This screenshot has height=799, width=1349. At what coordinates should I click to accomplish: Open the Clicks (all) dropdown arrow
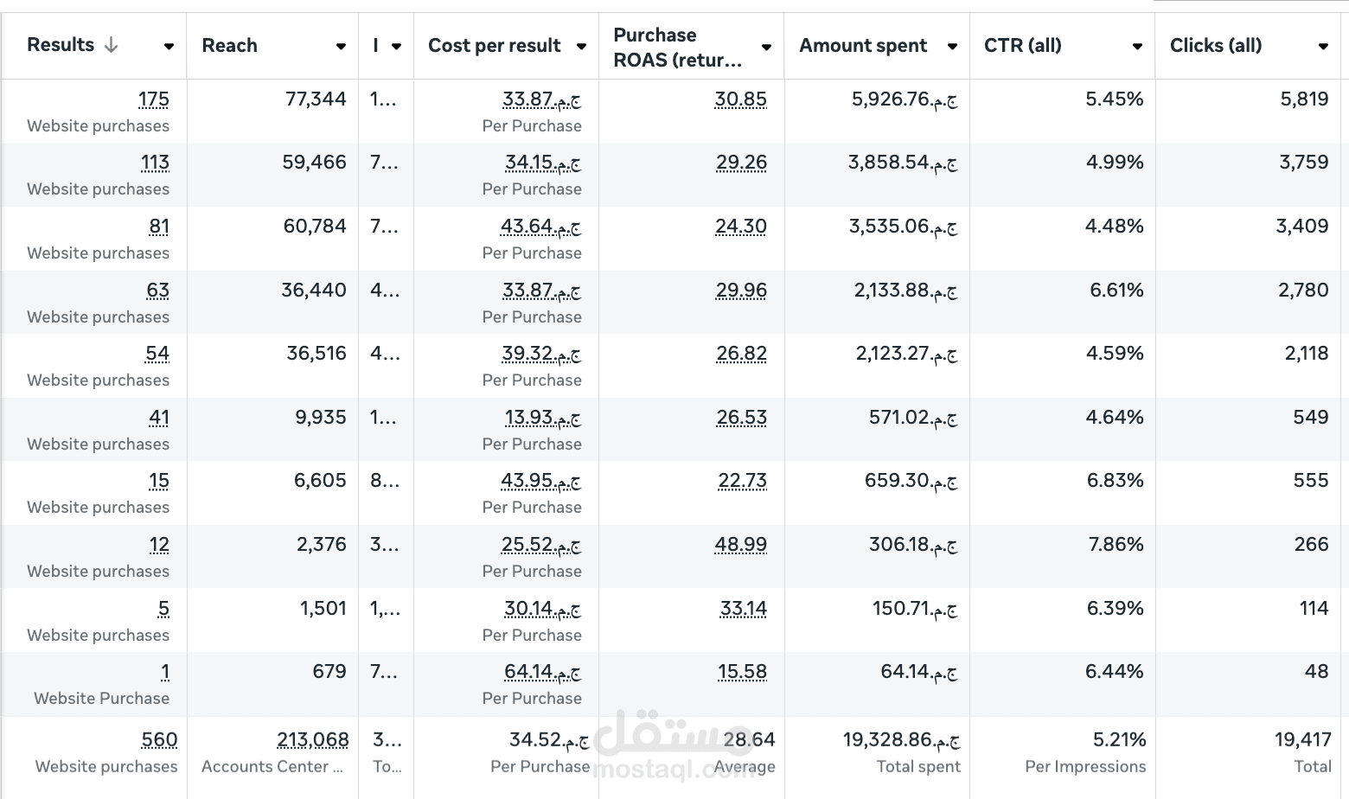point(1323,47)
